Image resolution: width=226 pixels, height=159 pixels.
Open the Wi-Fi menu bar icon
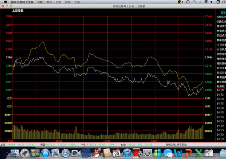(x=206, y=2)
